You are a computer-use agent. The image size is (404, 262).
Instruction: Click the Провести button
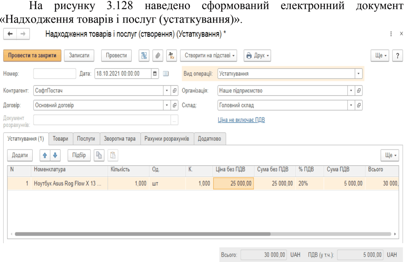coord(117,55)
